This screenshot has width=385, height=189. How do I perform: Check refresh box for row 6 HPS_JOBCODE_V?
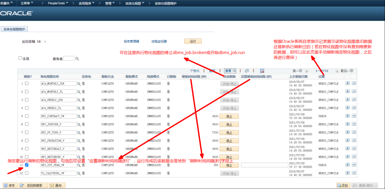pos(26,124)
